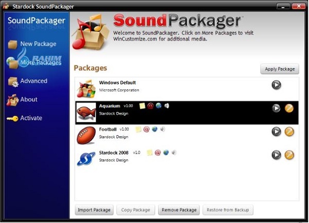This screenshot has height=223, width=309.
Task: Click the title bar app icon
Action: [6, 6]
